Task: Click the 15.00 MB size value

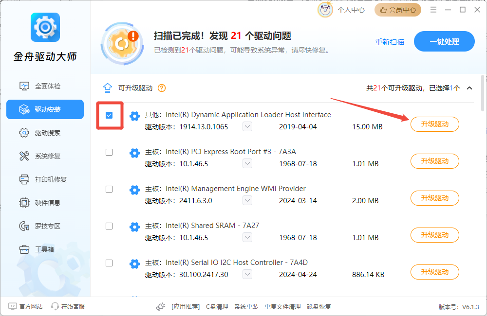Action: [367, 127]
